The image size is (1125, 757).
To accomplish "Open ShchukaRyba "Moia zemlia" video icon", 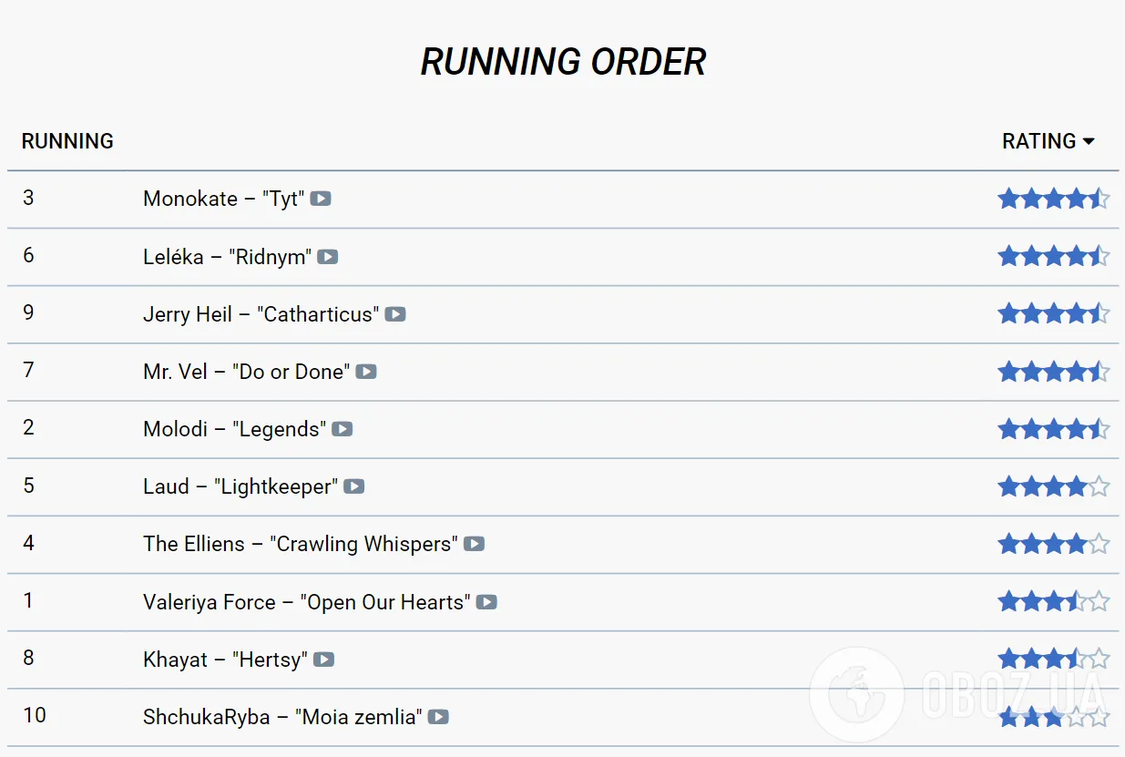I will (x=438, y=717).
